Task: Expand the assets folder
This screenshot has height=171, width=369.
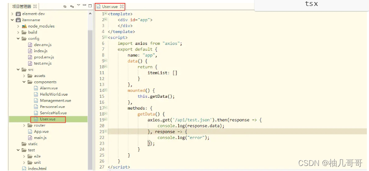Action: pyautogui.click(x=24, y=76)
